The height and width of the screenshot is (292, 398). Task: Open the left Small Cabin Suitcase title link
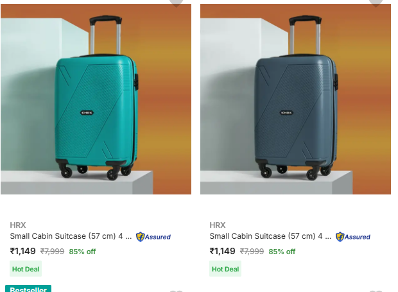(x=71, y=236)
